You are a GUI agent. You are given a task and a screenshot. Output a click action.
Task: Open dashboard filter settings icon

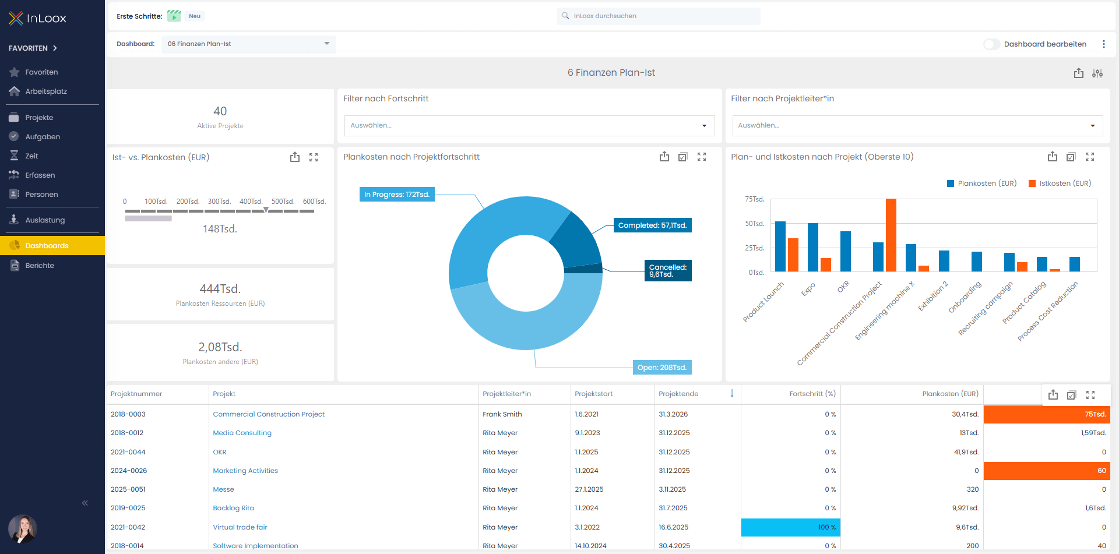coord(1097,73)
